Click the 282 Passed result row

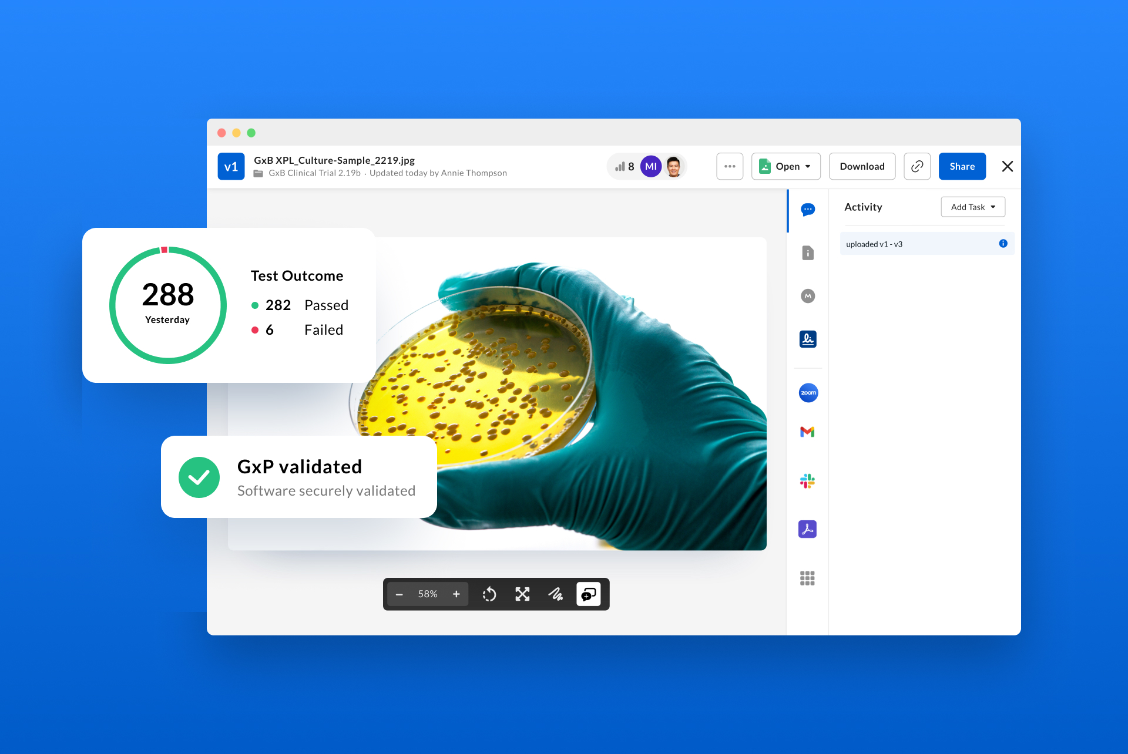point(300,305)
